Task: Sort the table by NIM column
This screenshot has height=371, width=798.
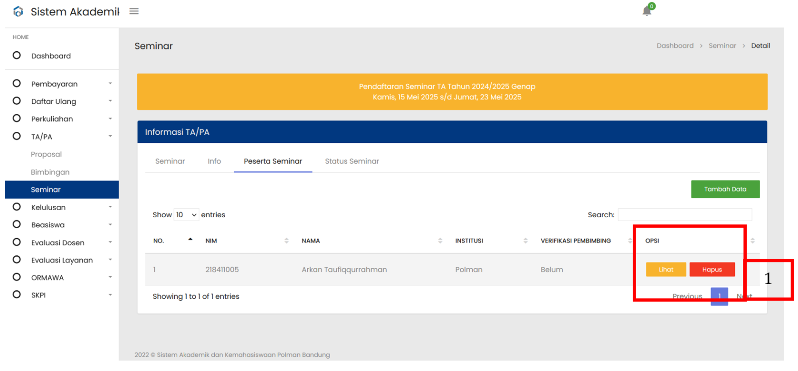Action: 286,241
